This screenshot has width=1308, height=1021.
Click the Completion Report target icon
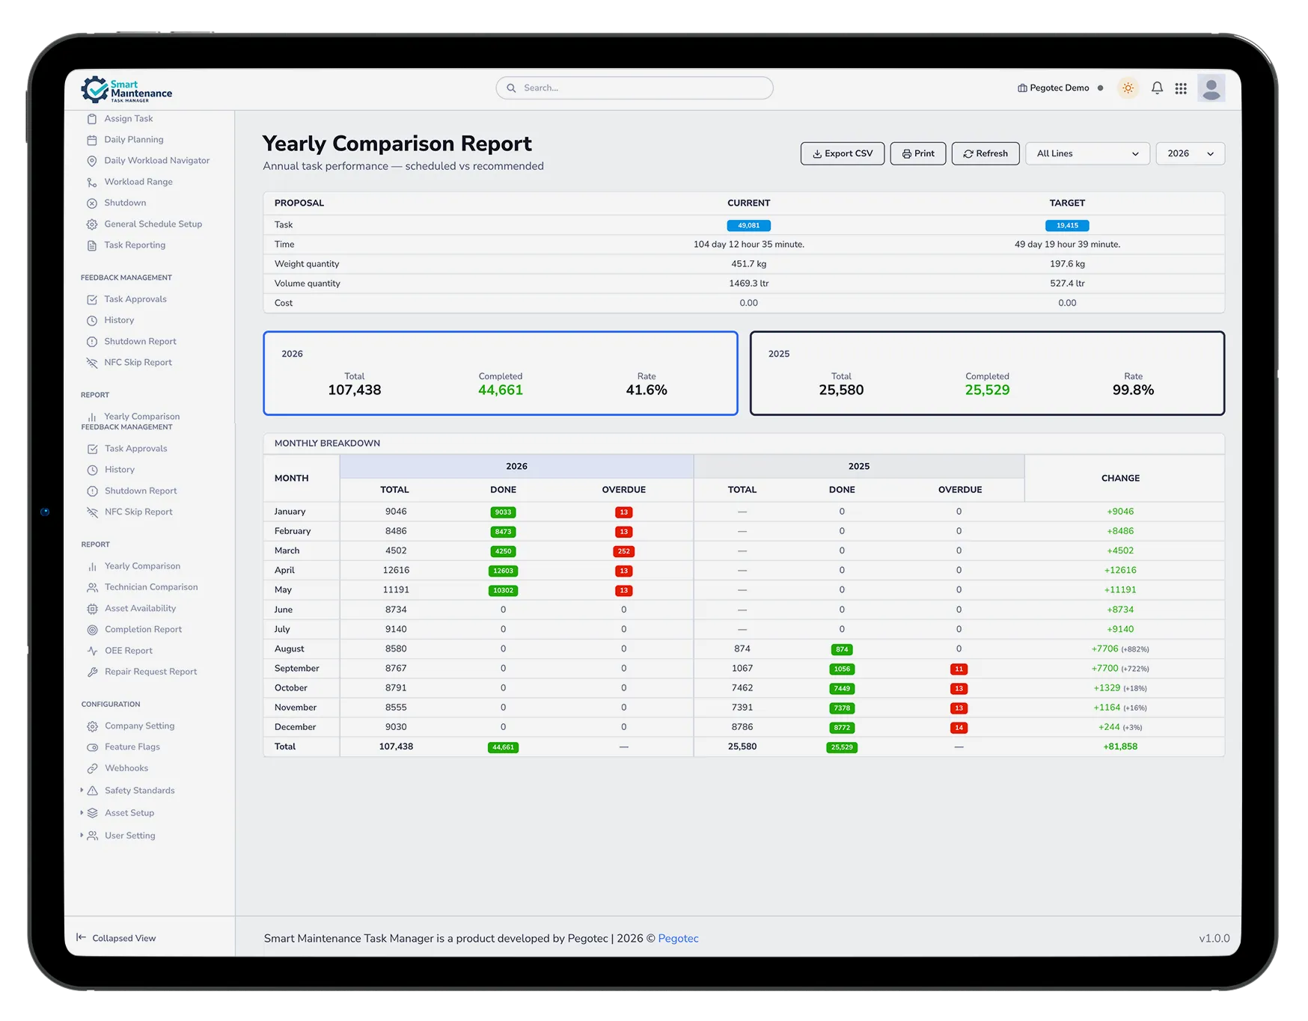pyautogui.click(x=93, y=630)
